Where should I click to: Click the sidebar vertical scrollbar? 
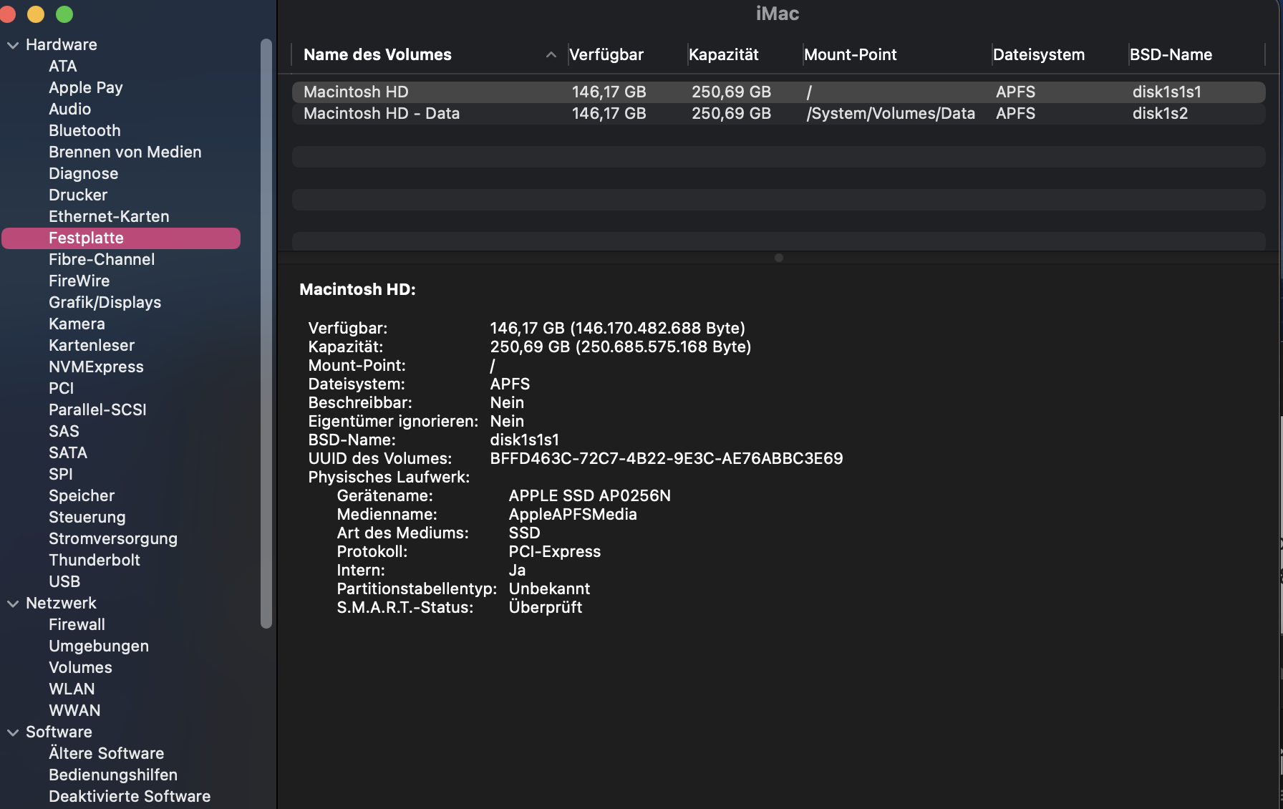coord(266,334)
